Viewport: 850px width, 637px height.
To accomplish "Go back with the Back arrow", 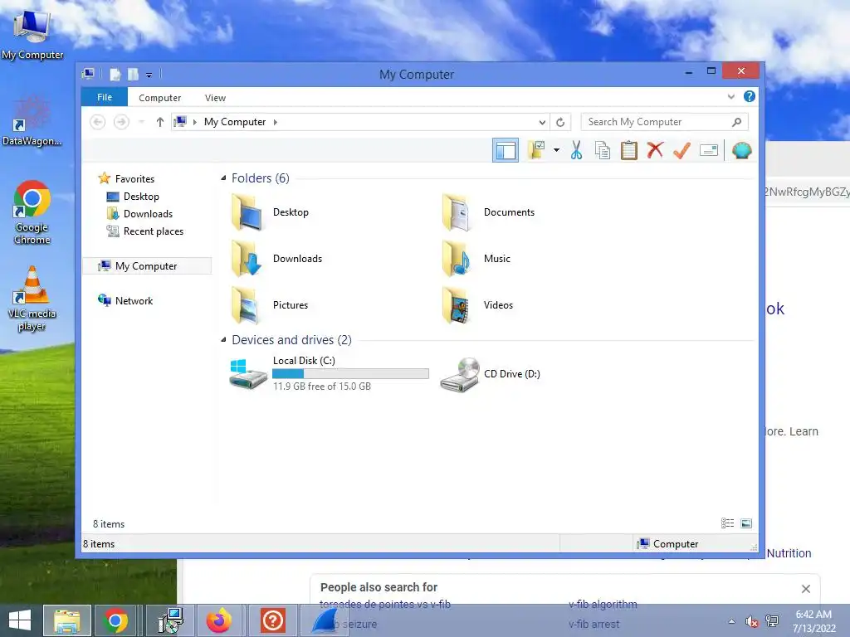I will 98,122.
